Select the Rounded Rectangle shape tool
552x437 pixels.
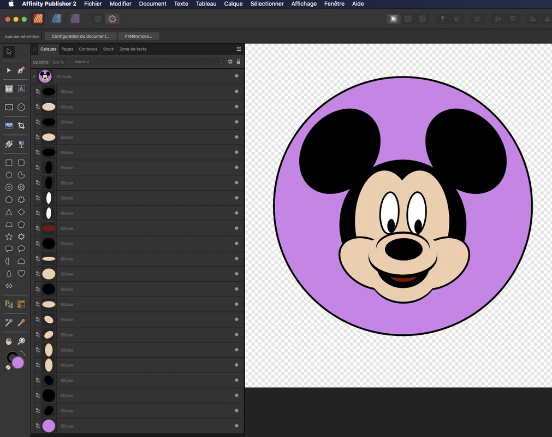tap(21, 163)
